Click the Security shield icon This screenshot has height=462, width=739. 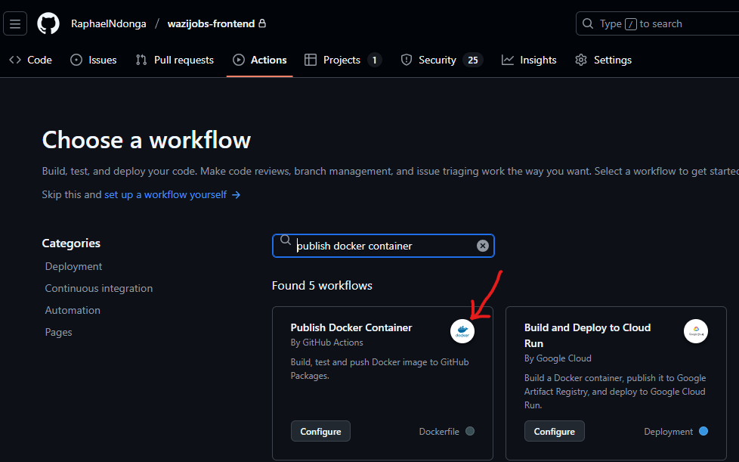(407, 59)
